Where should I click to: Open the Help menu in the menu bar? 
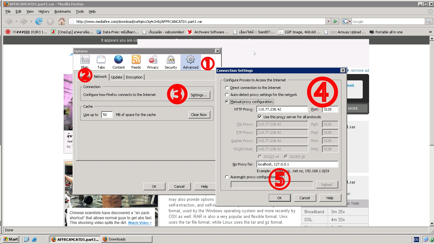point(92,11)
